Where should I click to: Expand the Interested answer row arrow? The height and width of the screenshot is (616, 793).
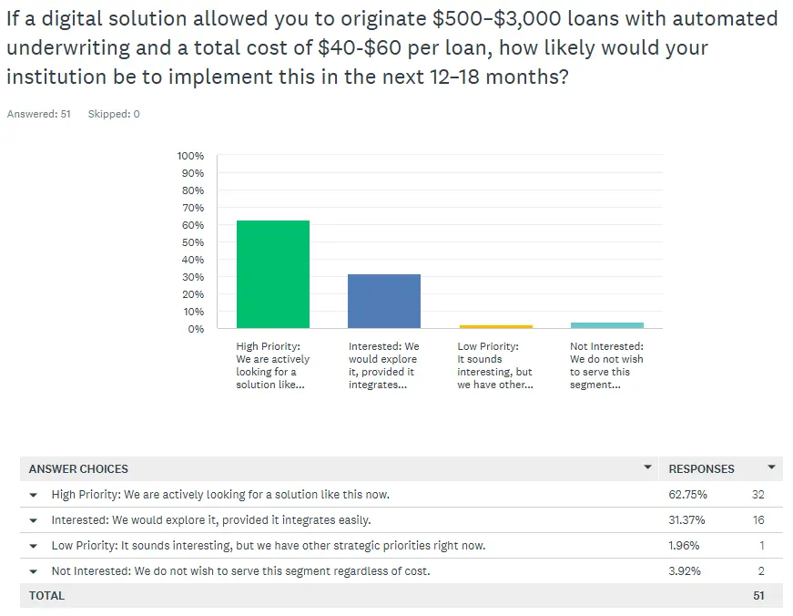(34, 520)
